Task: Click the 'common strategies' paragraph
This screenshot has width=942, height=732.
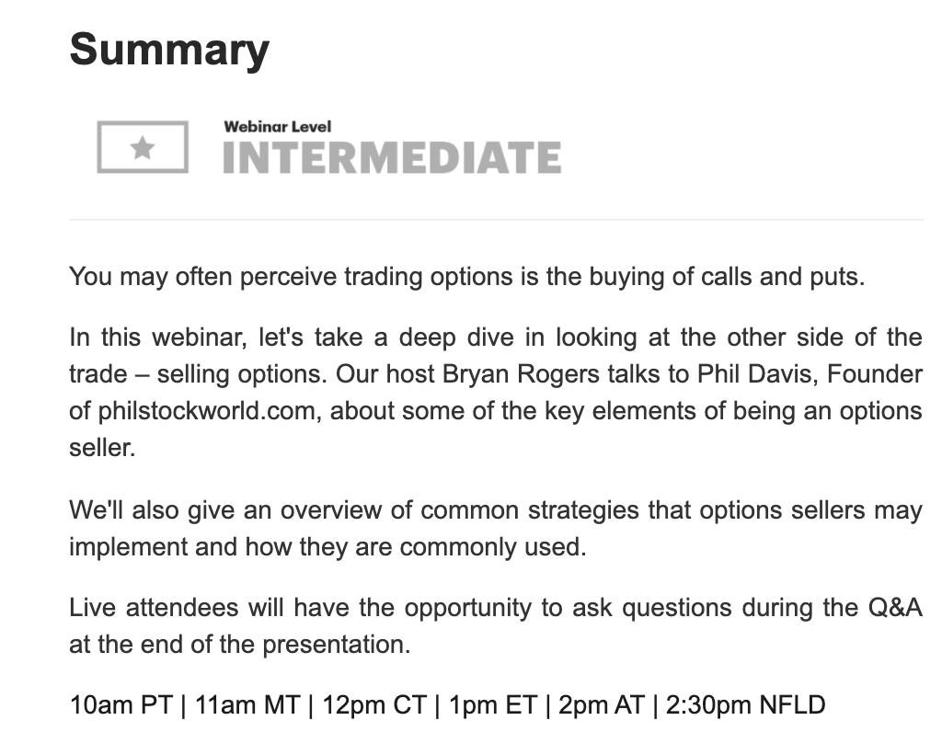Action: (x=495, y=510)
